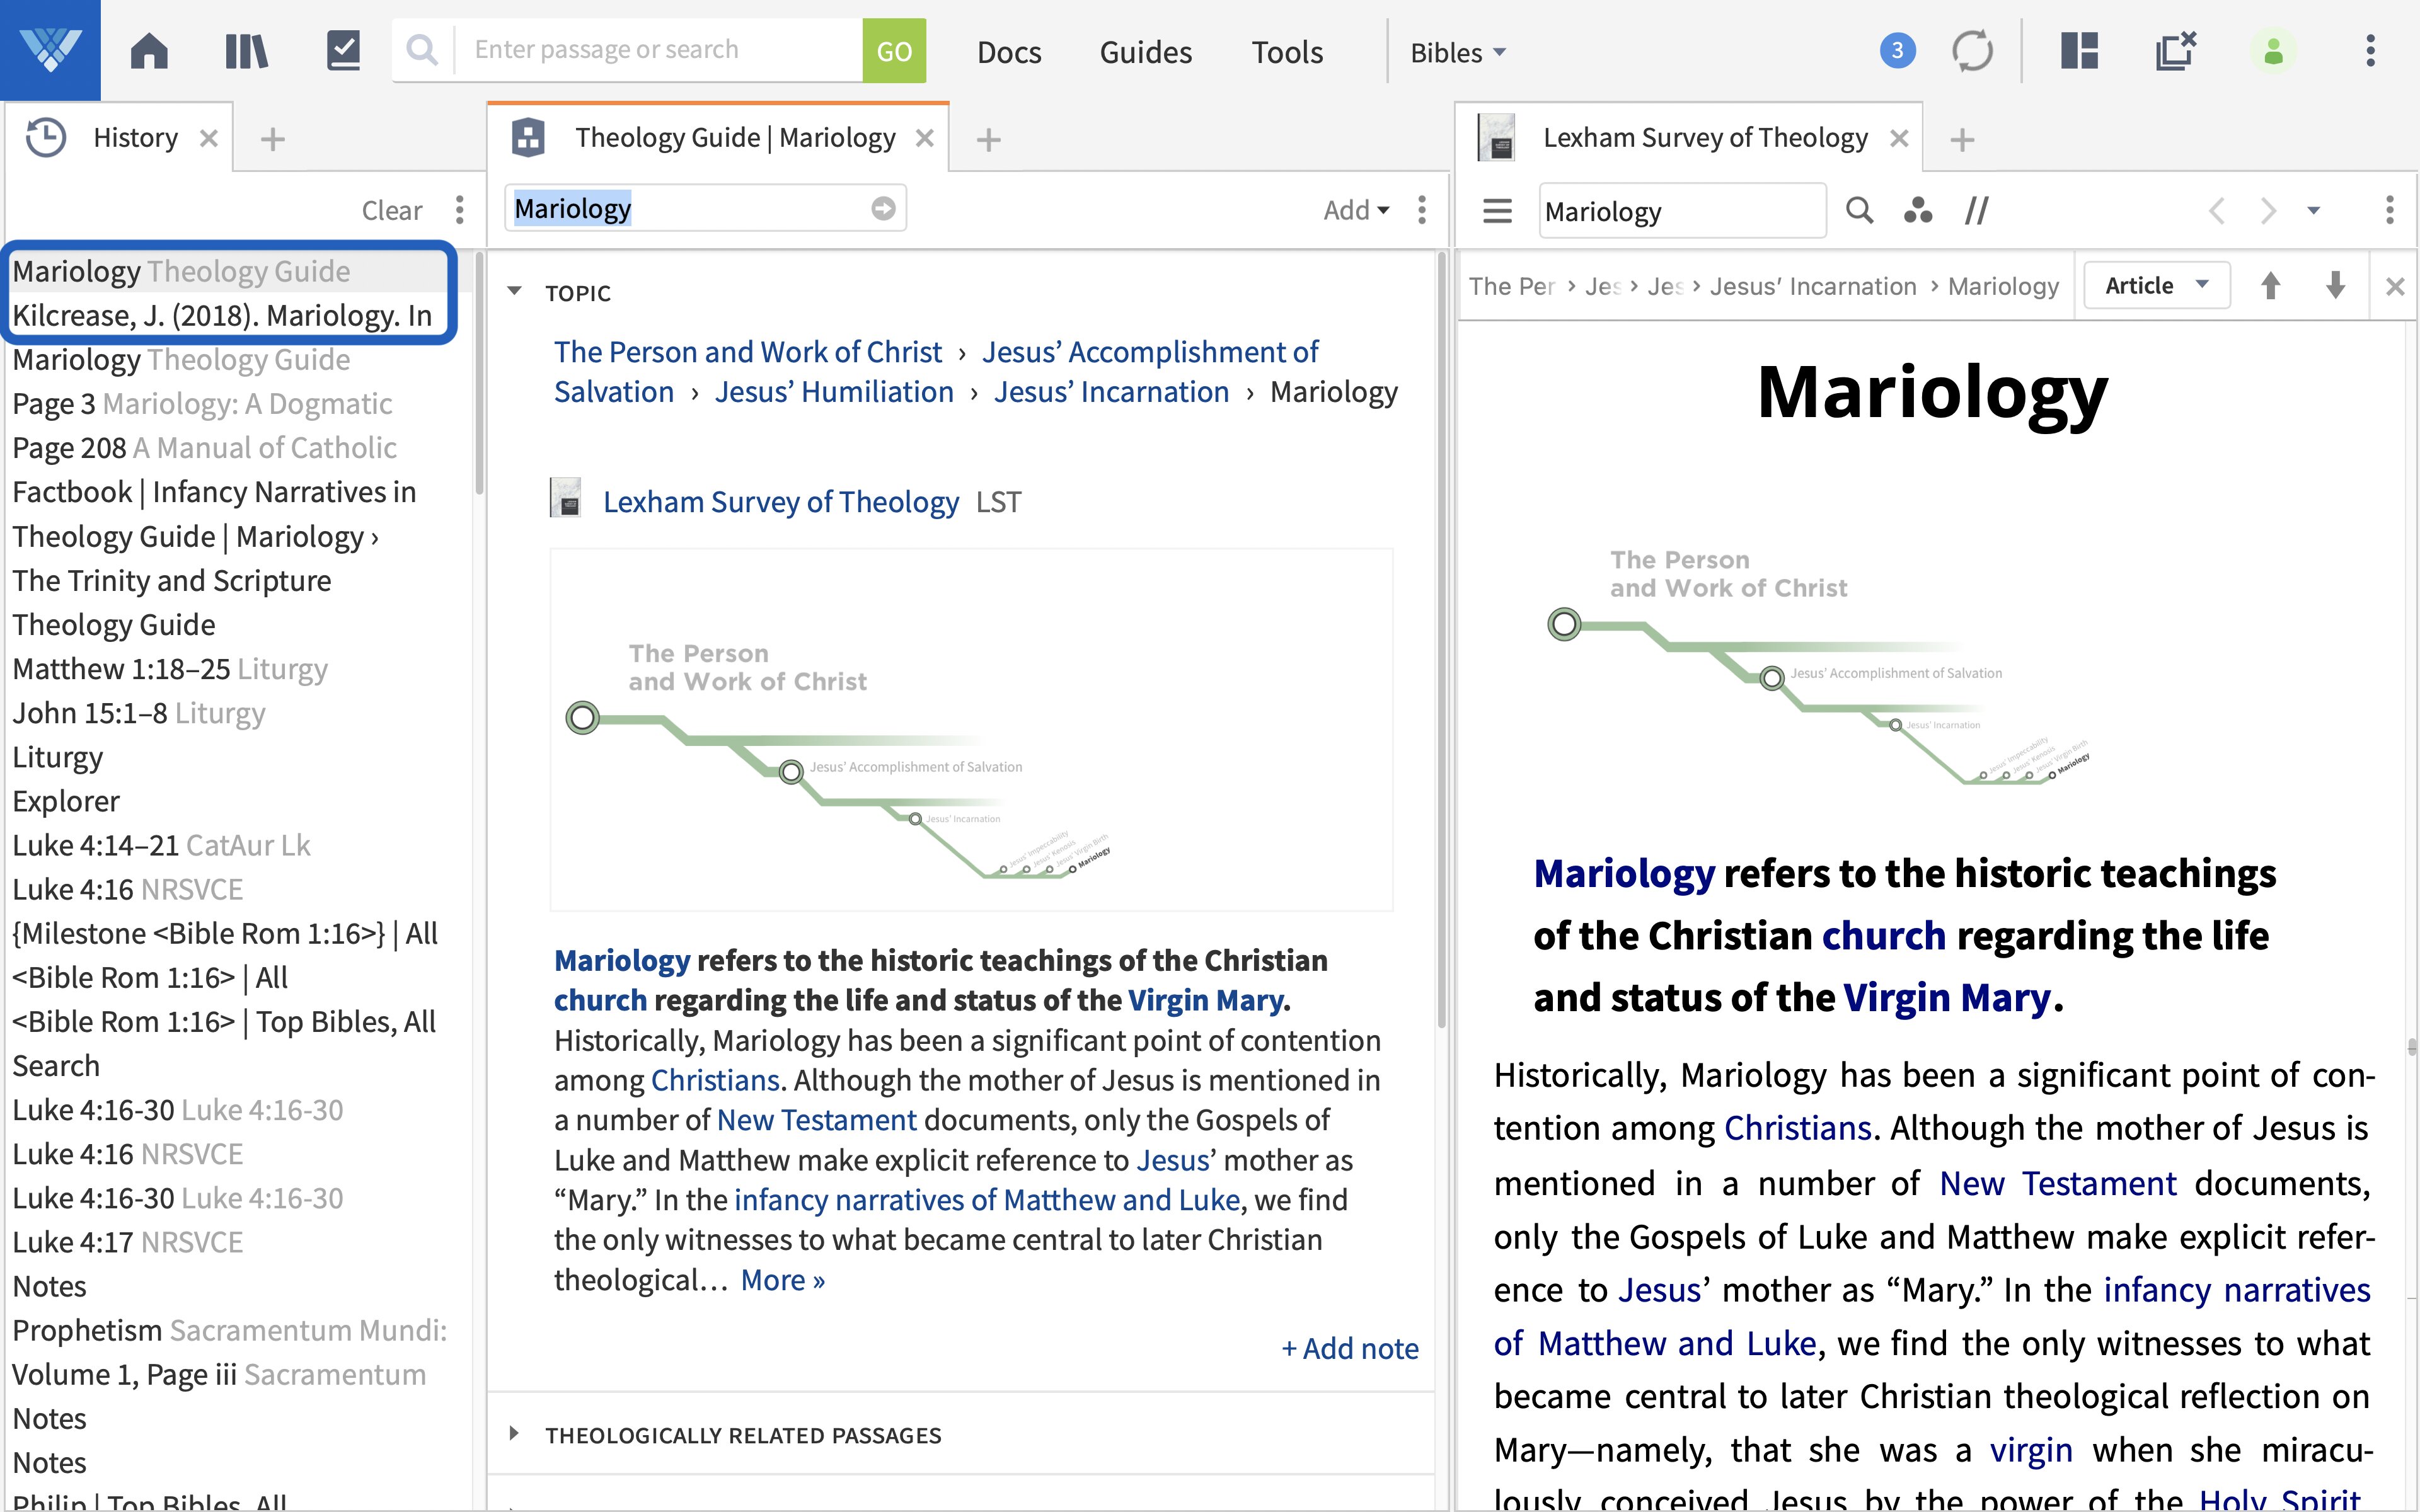Image resolution: width=2420 pixels, height=1512 pixels.
Task: Click the close all panels icon
Action: [x=2175, y=50]
